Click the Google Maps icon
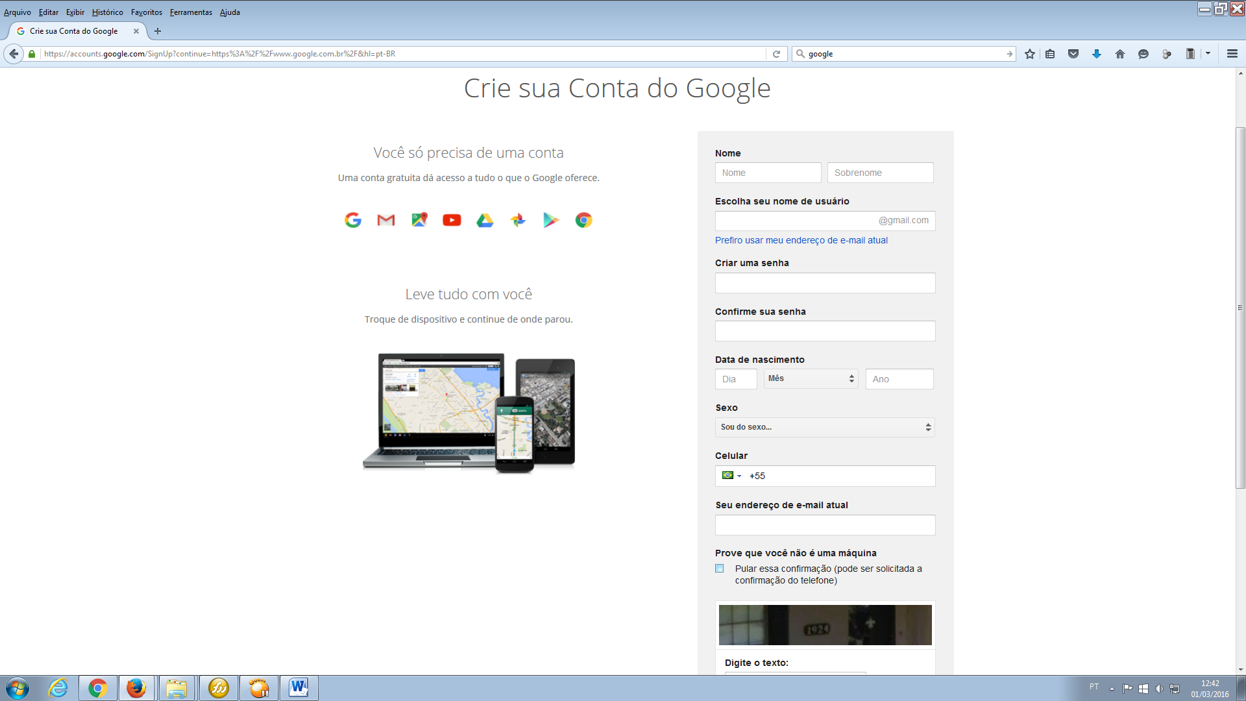Image resolution: width=1246 pixels, height=701 pixels. tap(419, 220)
